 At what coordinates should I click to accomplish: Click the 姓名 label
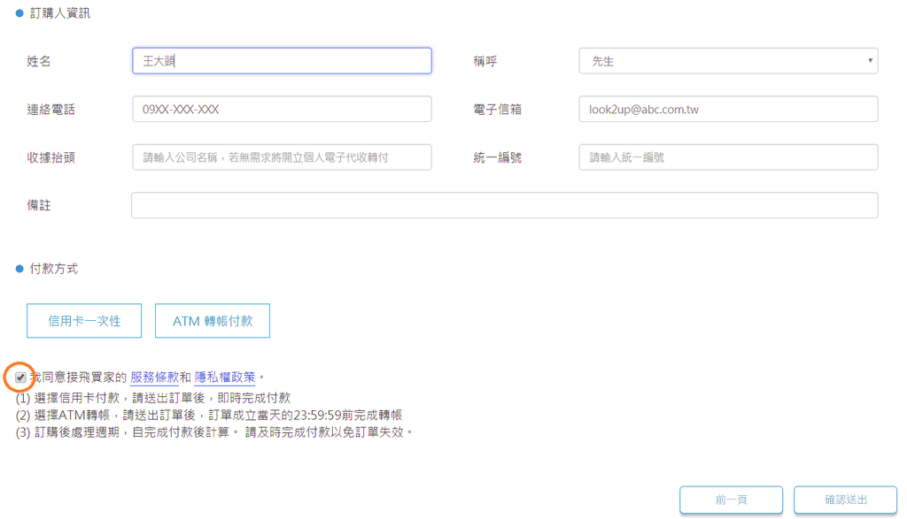pos(39,61)
